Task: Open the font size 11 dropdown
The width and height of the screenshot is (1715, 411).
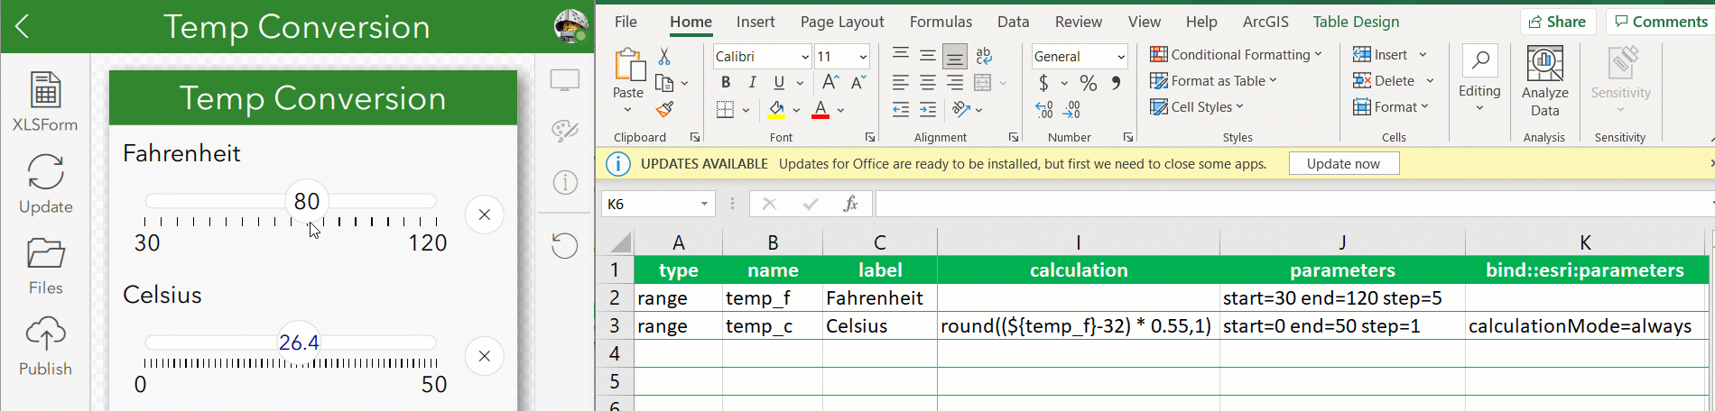Action: tap(863, 57)
